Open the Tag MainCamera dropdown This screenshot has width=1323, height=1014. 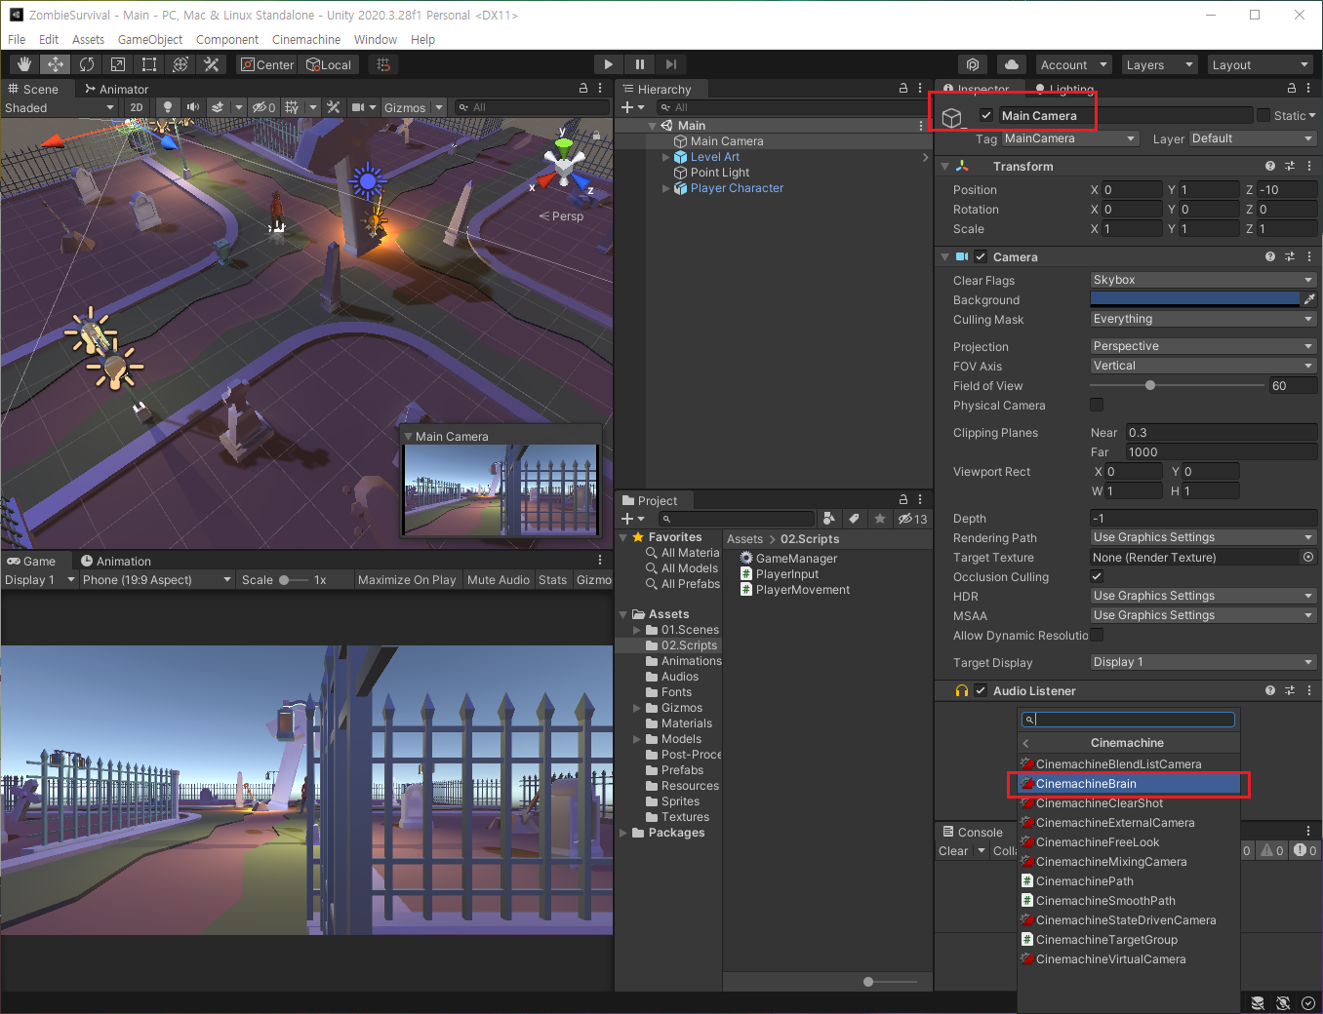[1070, 138]
